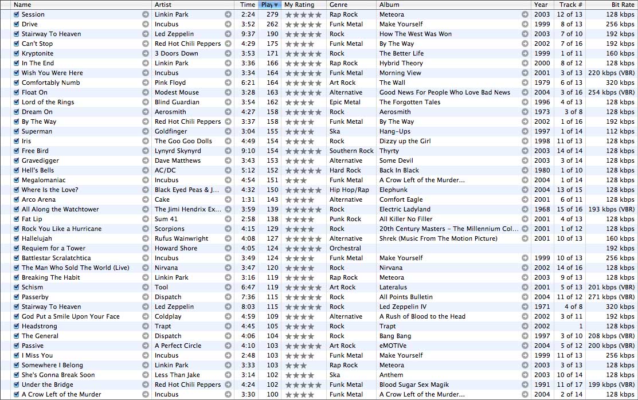This screenshot has height=400, width=638.
Task: Click the arrow icon beside album Hang-Ups
Action: pyautogui.click(x=525, y=131)
